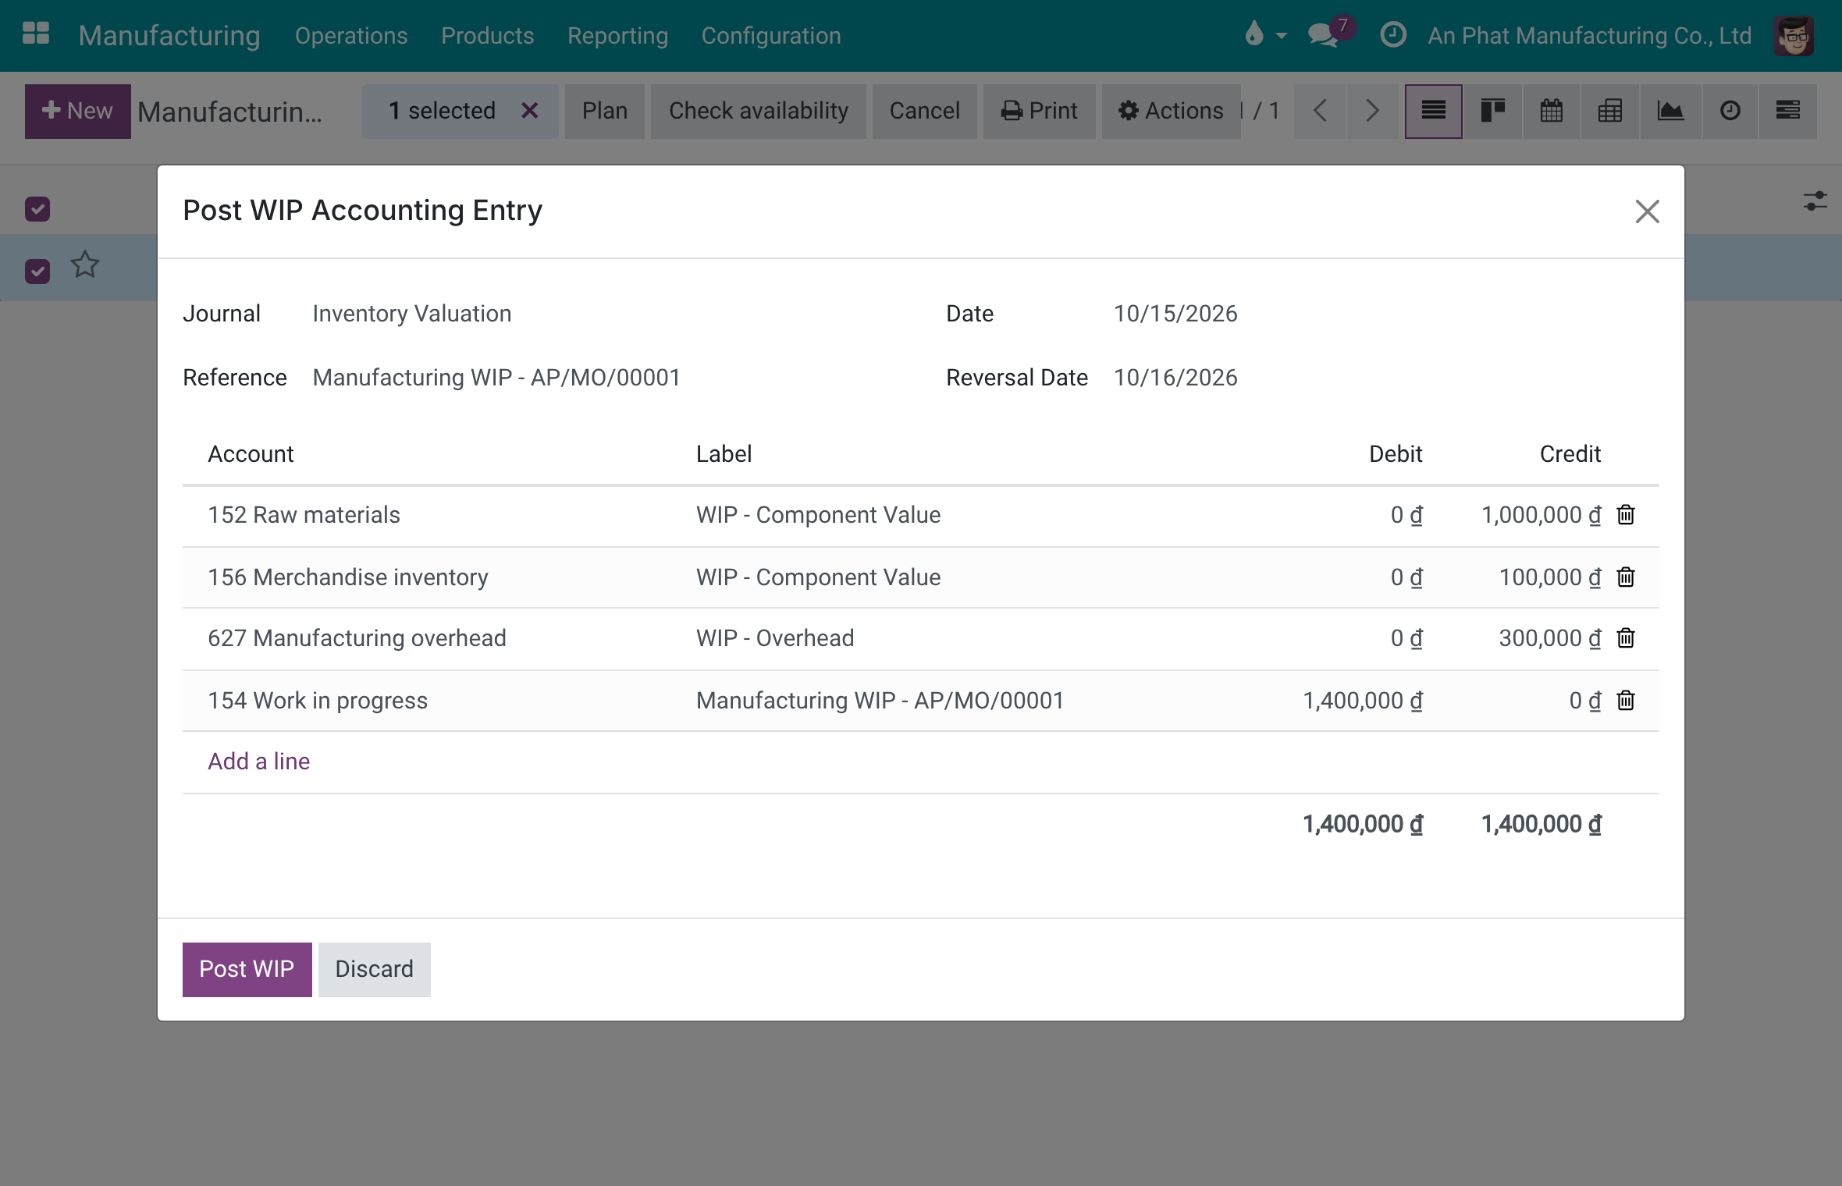
Task: Click the company name switcher
Action: (x=1589, y=36)
